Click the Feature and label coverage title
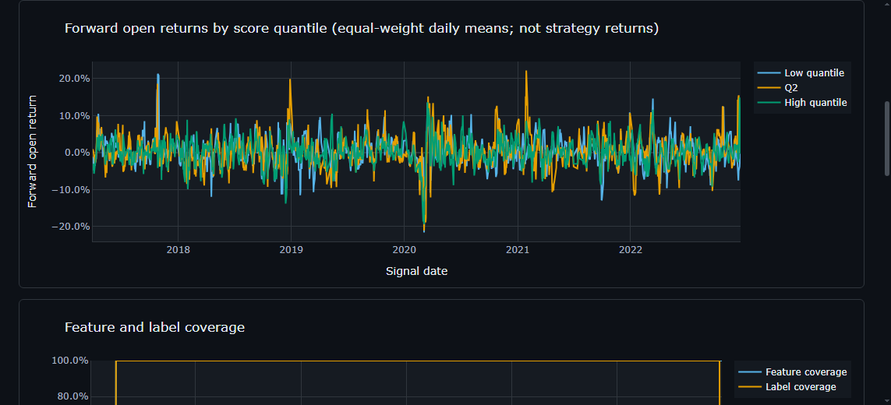 [154, 327]
